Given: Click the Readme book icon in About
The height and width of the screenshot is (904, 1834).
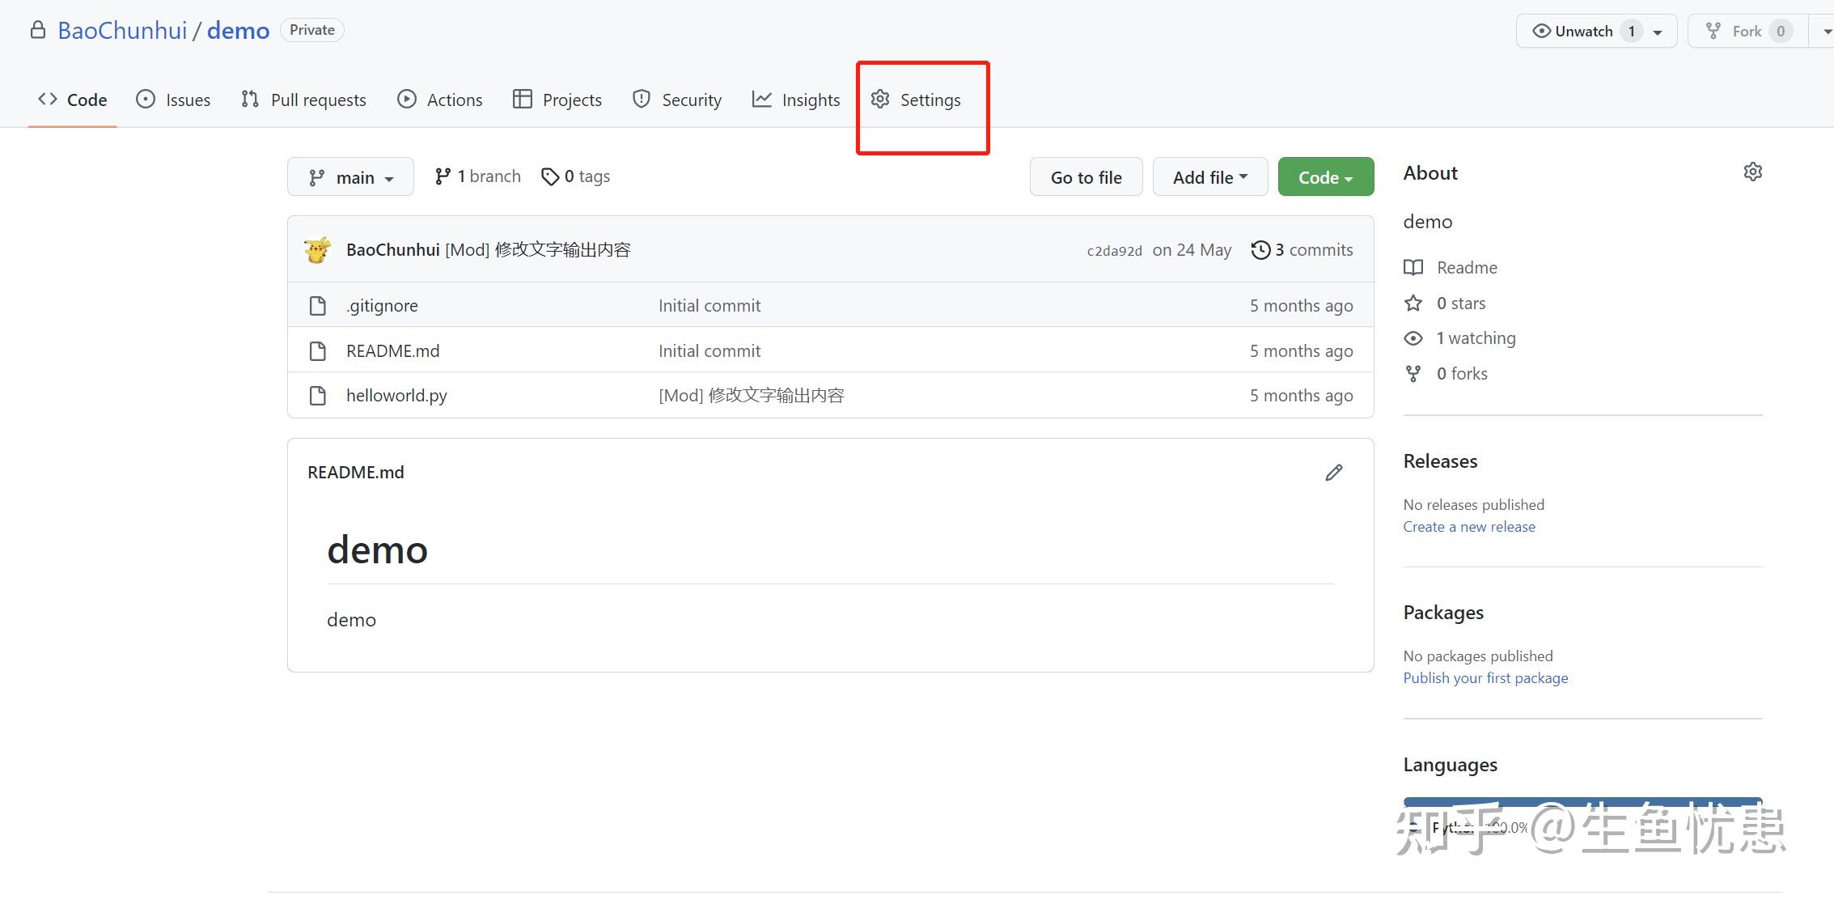Looking at the screenshot, I should (1413, 268).
